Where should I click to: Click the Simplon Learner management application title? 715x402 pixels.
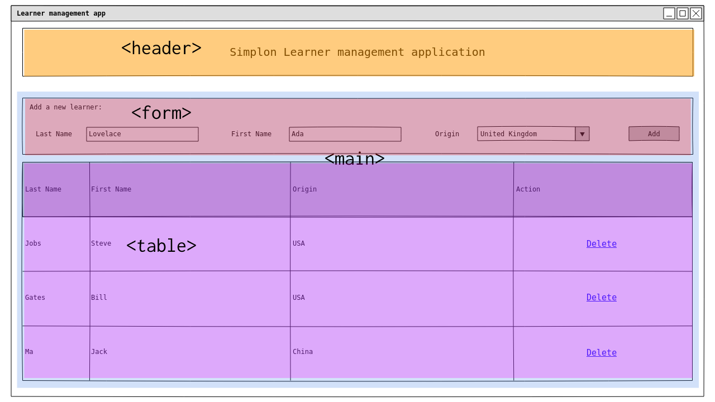click(357, 52)
